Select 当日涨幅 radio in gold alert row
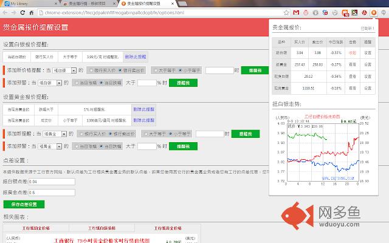This screenshot has width=389, height=243. [77, 146]
